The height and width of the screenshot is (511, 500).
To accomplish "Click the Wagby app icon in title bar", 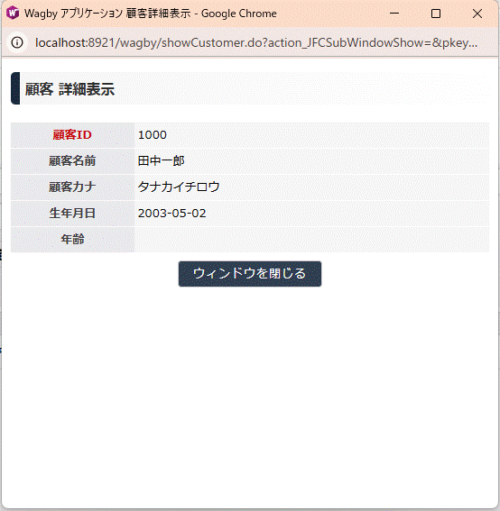I will [13, 13].
